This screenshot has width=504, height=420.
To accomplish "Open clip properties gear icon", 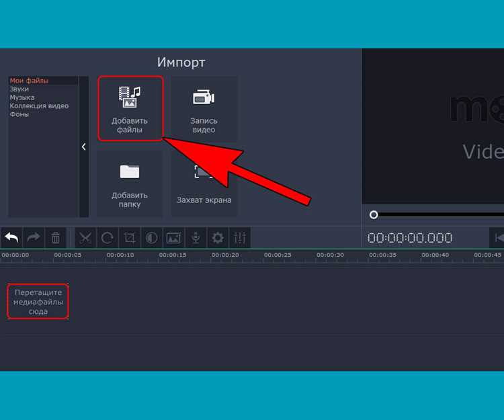I will (x=218, y=238).
